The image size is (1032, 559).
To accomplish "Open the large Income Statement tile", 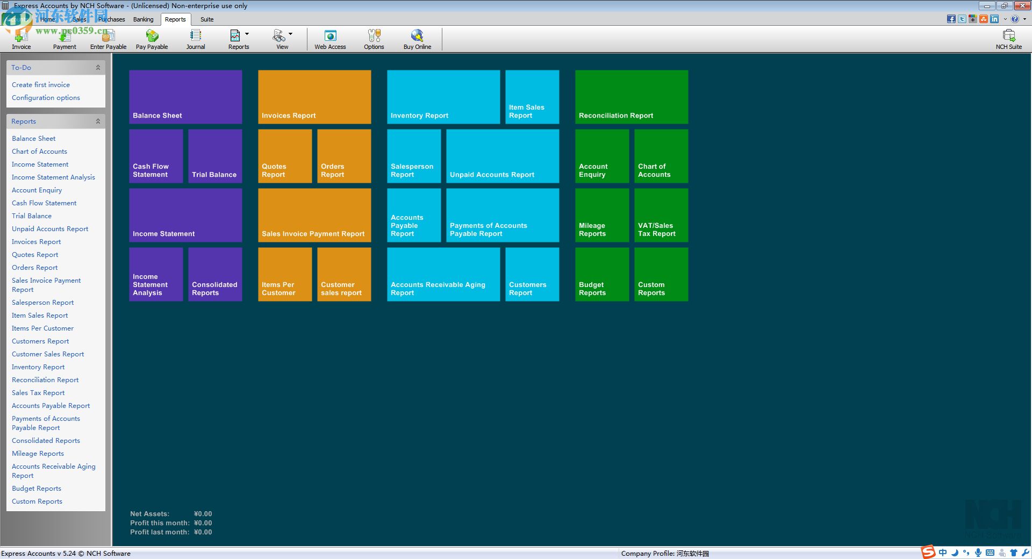I will [185, 215].
